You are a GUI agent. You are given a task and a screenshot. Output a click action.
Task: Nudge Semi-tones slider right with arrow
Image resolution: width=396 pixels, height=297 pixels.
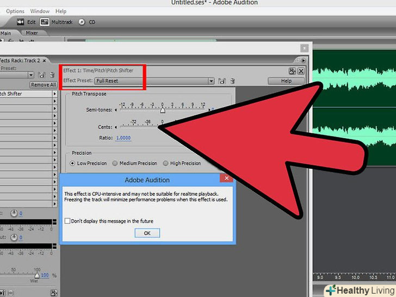point(209,110)
